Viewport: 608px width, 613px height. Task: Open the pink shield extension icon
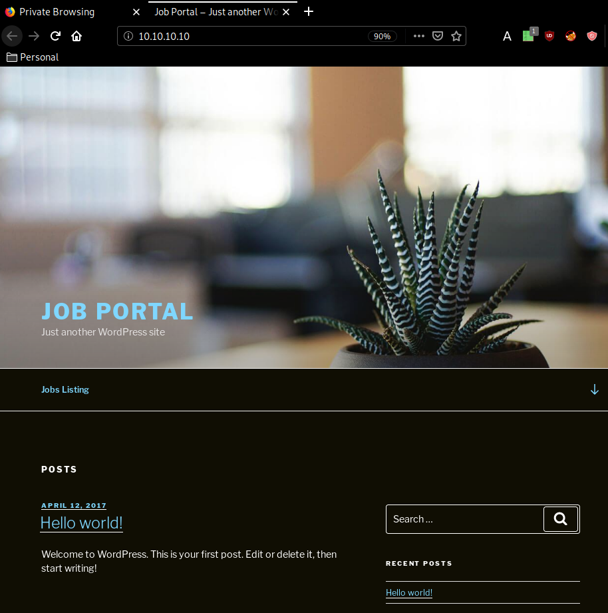(x=592, y=36)
